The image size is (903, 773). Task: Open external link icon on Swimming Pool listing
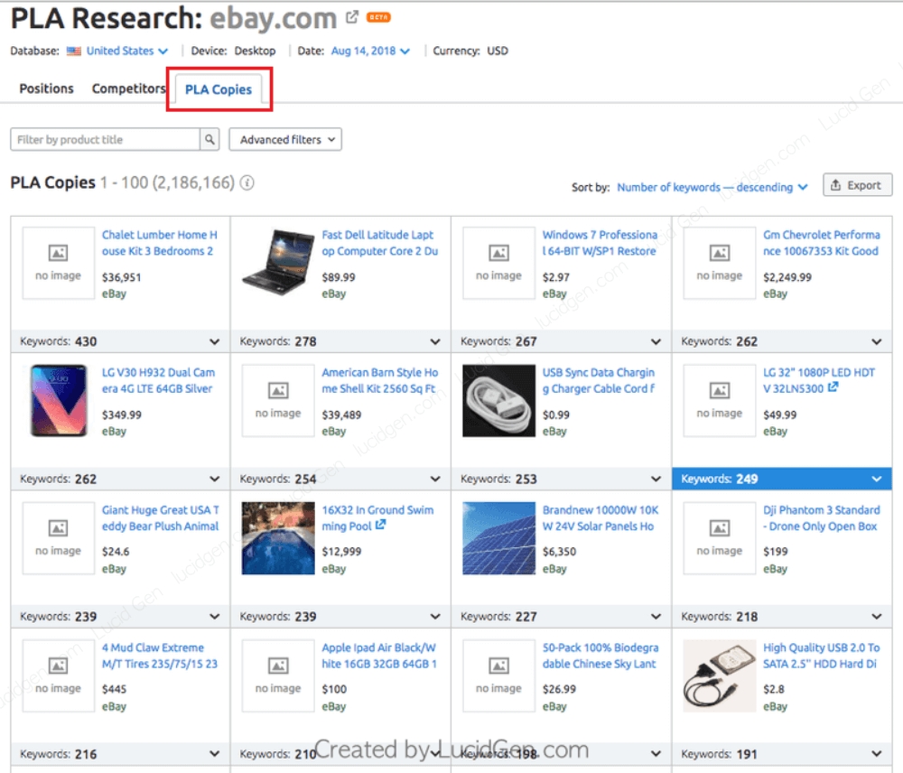coord(380,525)
